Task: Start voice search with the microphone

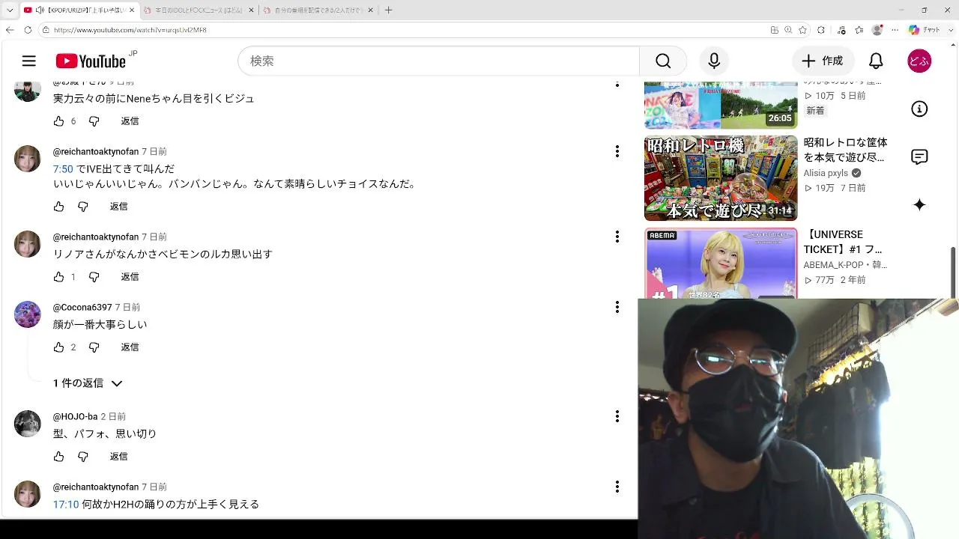Action: (x=714, y=61)
